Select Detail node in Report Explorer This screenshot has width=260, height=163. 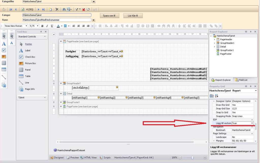pyautogui.click(x=223, y=47)
